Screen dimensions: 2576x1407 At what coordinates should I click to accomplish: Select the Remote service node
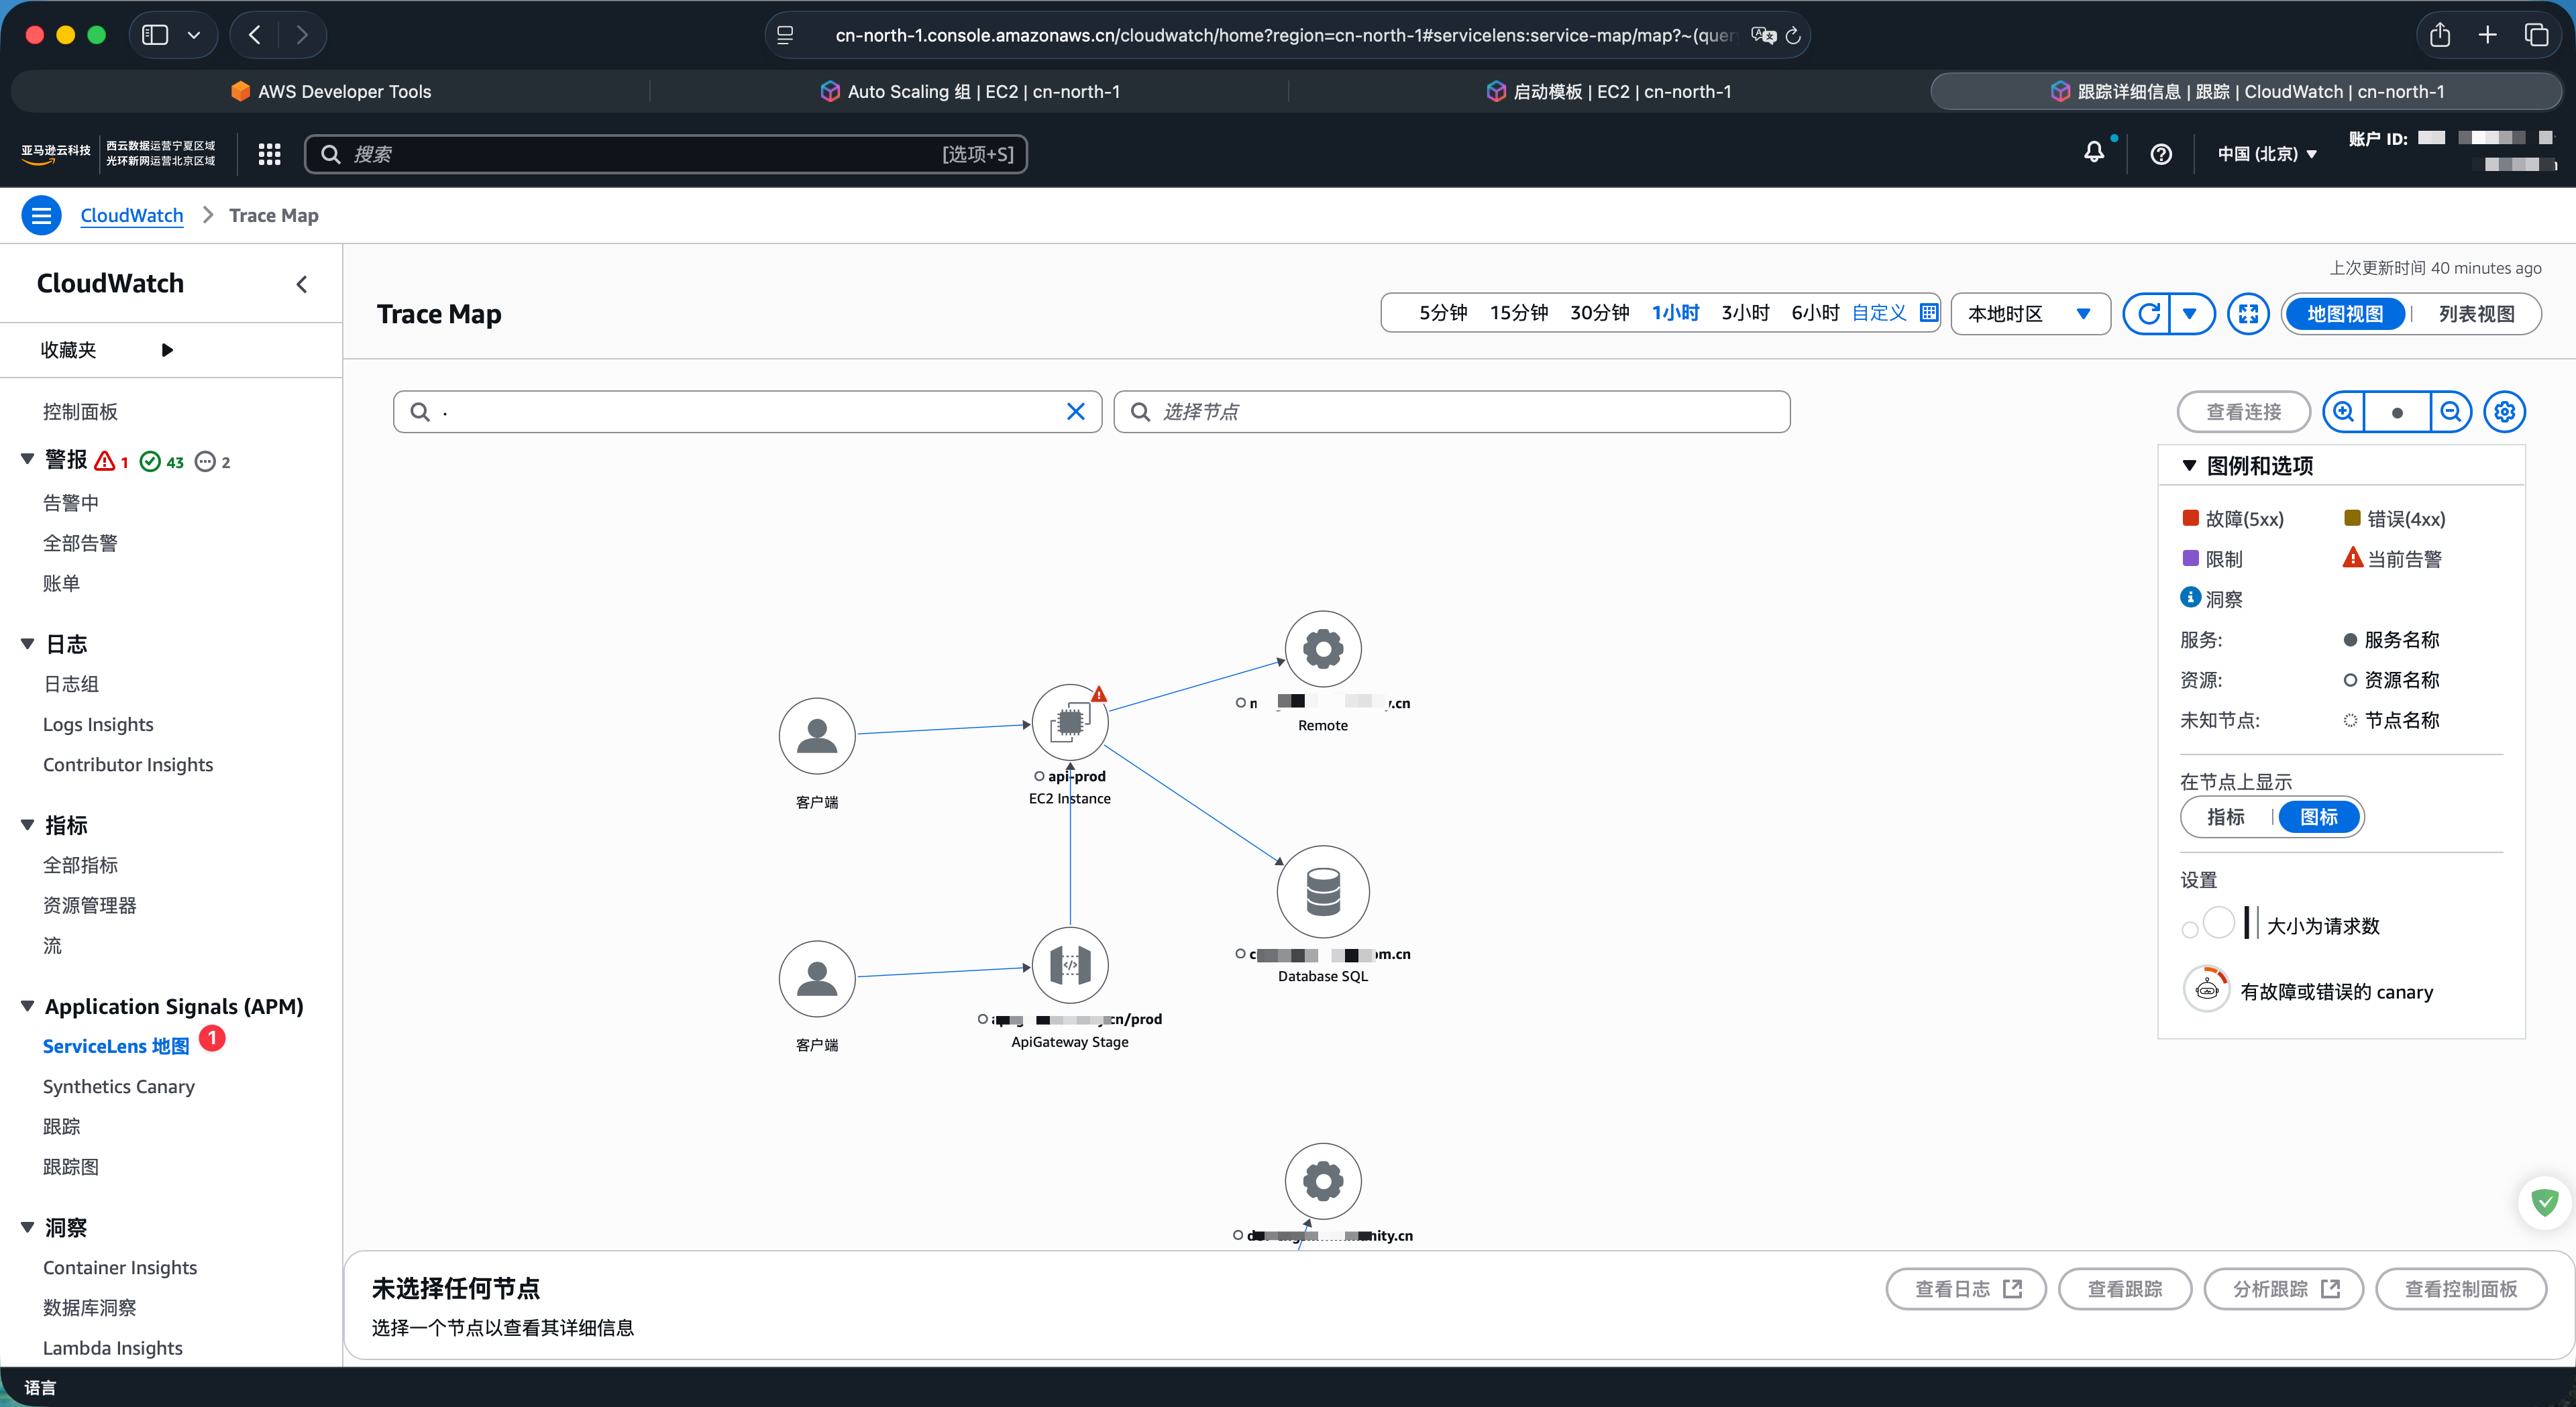(x=1322, y=649)
